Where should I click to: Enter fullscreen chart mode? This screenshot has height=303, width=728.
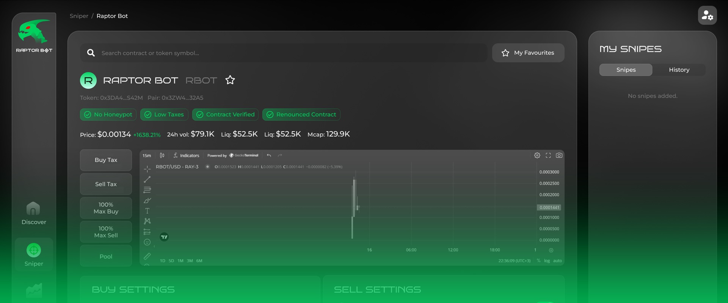point(548,155)
